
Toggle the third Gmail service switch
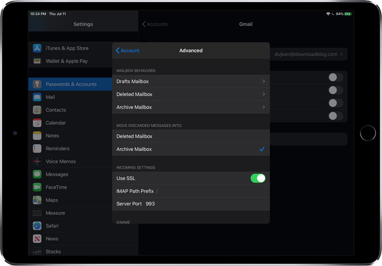336,103
